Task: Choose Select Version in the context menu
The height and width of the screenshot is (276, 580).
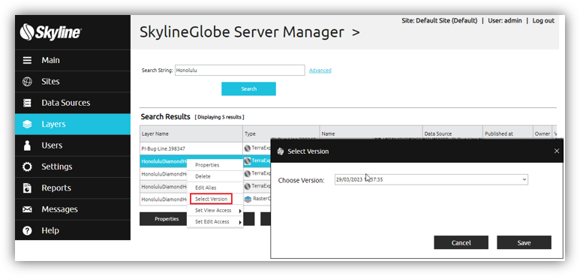Action: coord(211,199)
